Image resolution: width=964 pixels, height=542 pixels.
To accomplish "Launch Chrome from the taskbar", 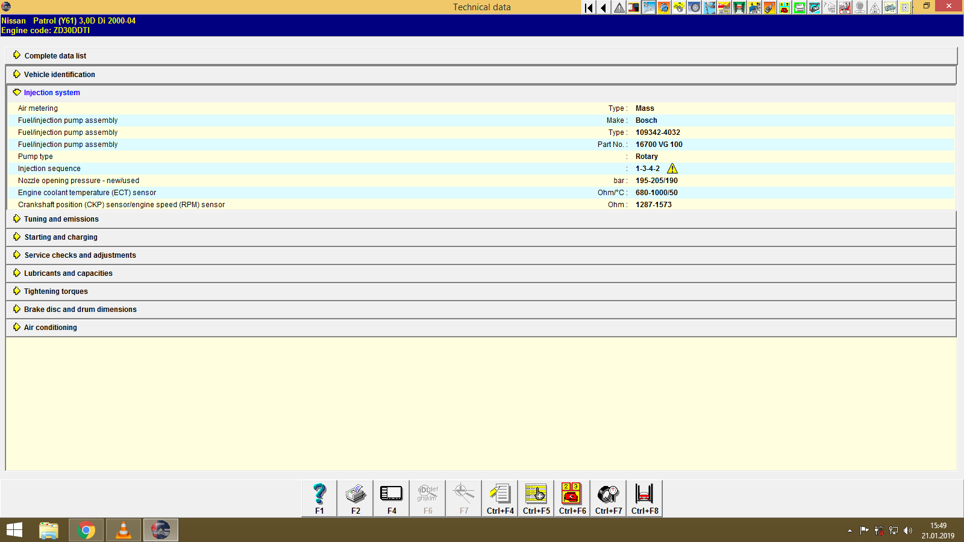I will 86,530.
